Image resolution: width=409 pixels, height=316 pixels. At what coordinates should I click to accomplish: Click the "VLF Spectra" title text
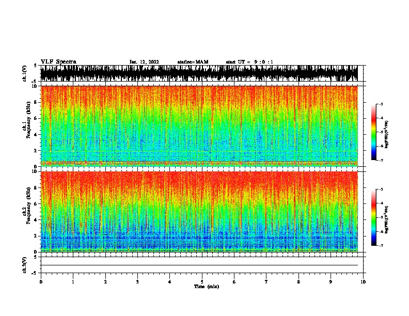(58, 62)
